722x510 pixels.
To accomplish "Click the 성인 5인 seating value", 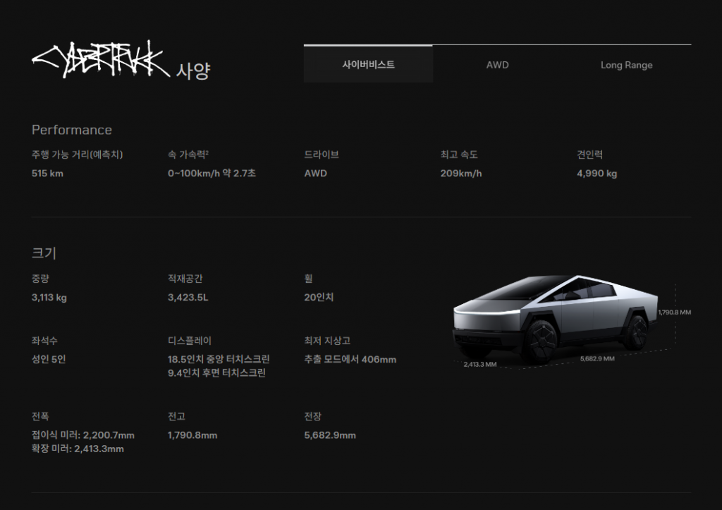I will point(49,359).
